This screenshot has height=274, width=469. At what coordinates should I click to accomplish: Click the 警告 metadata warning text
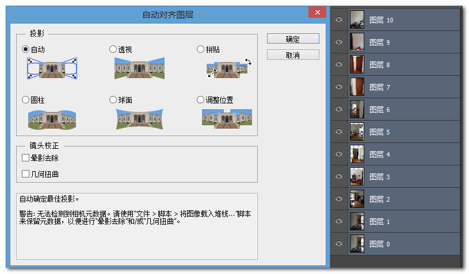[x=135, y=218]
